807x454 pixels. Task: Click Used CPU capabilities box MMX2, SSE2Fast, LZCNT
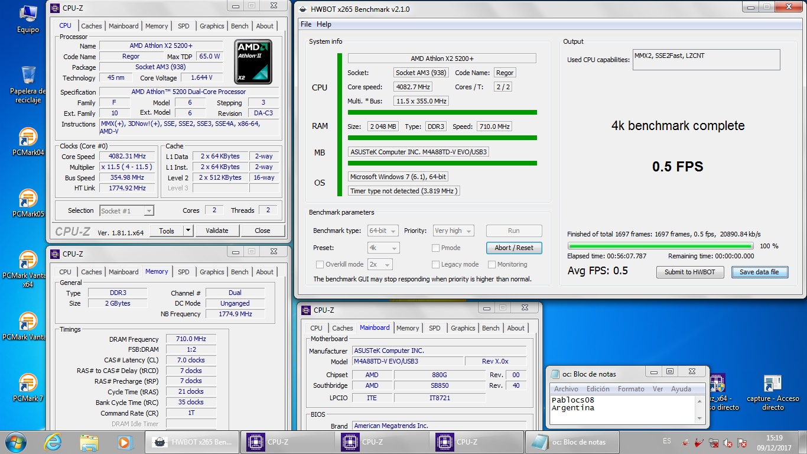coord(706,60)
